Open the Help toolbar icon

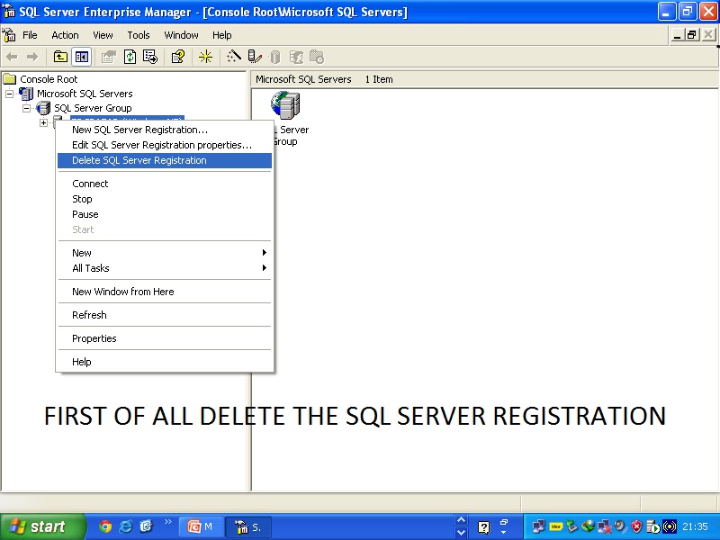pos(177,57)
